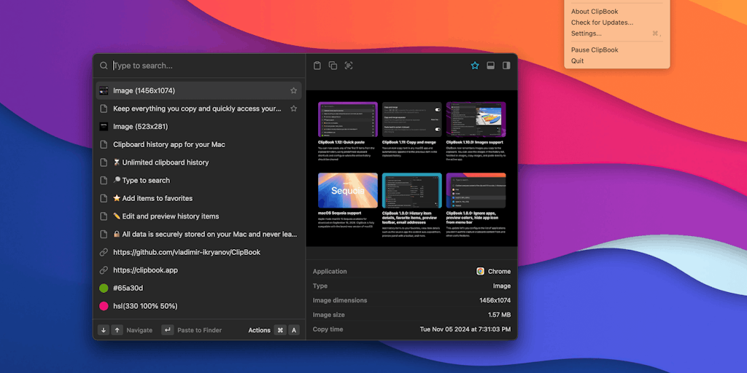Click document icon of Clipboard history app item
The width and height of the screenshot is (747, 373).
104,145
